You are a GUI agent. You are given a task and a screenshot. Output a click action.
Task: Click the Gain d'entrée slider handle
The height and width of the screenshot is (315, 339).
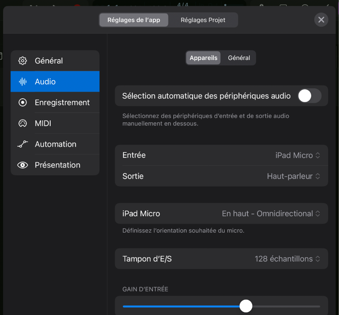pyautogui.click(x=246, y=306)
